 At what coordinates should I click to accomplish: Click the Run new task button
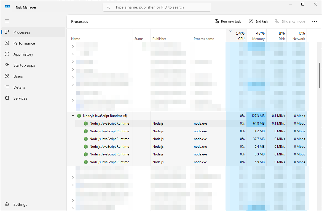(228, 21)
